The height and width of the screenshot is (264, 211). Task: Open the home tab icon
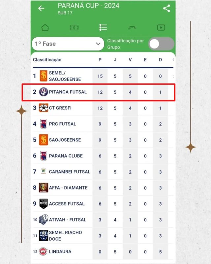coord(45,28)
